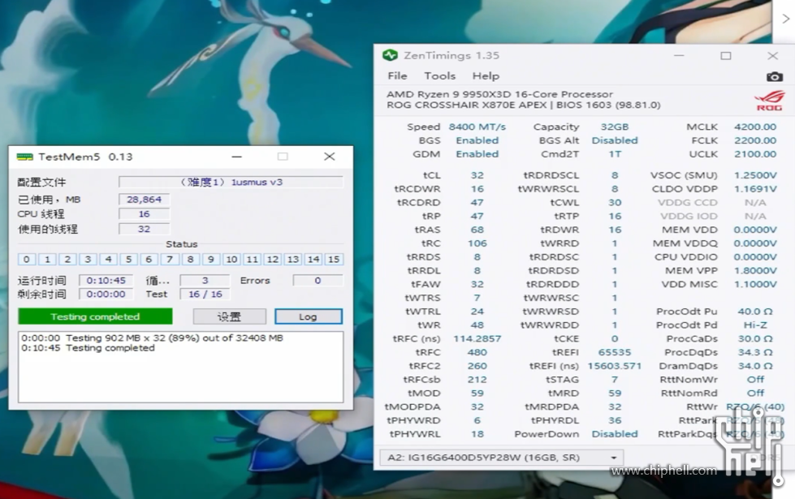The width and height of the screenshot is (795, 499).
Task: Click the BGS Alt Disabled value
Action: [x=615, y=140]
